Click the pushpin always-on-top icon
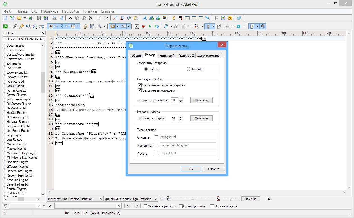Viewport: 354px width, 218px height. (x=208, y=18)
